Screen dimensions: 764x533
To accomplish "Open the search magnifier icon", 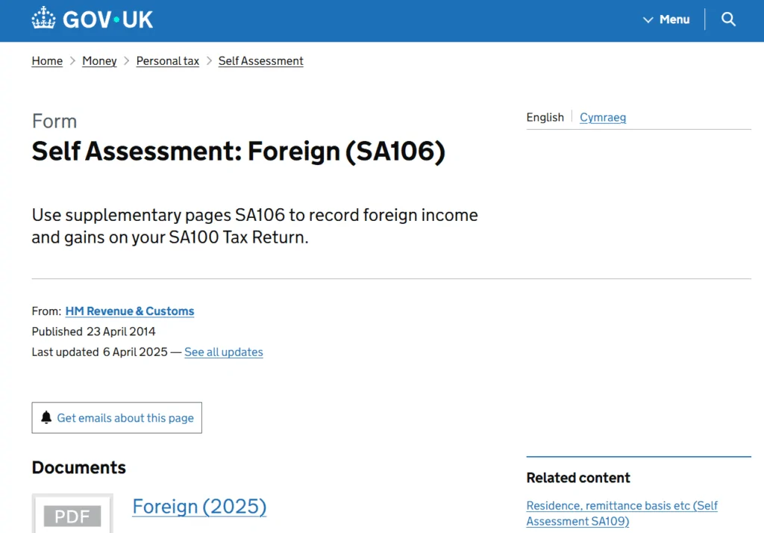I will click(x=729, y=19).
